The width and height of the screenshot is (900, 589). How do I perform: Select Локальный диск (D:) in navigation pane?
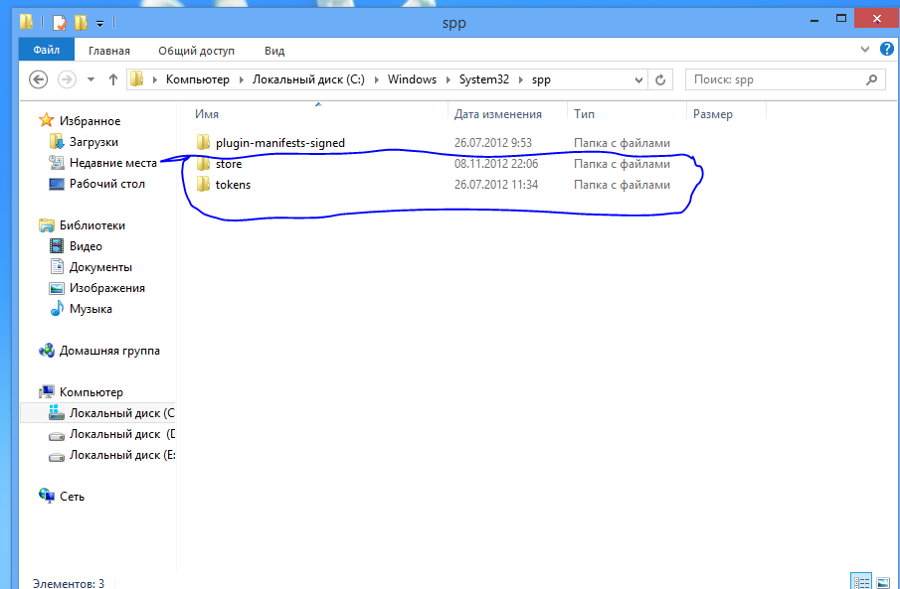click(x=121, y=434)
